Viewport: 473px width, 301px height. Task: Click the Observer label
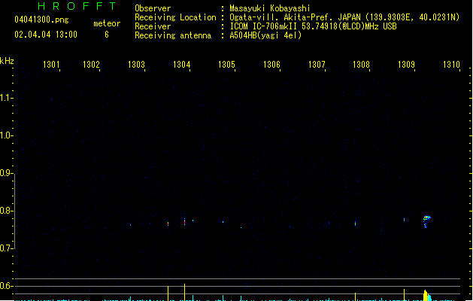pyautogui.click(x=153, y=8)
